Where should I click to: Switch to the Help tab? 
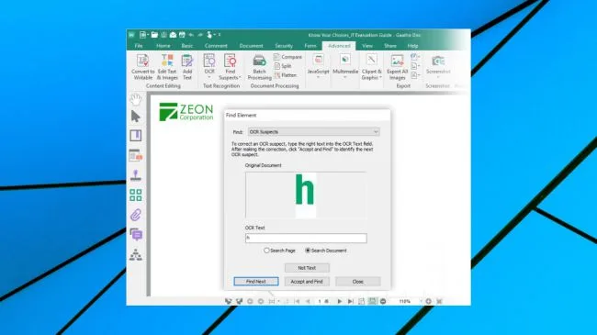tap(412, 46)
